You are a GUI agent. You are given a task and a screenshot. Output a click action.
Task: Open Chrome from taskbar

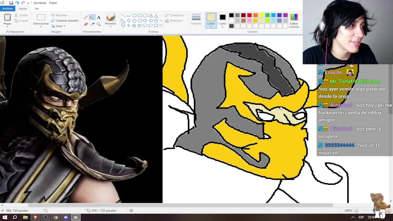(56, 217)
